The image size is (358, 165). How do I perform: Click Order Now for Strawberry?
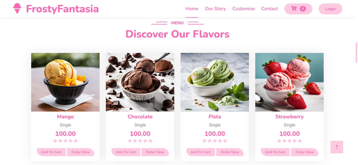click(305, 152)
